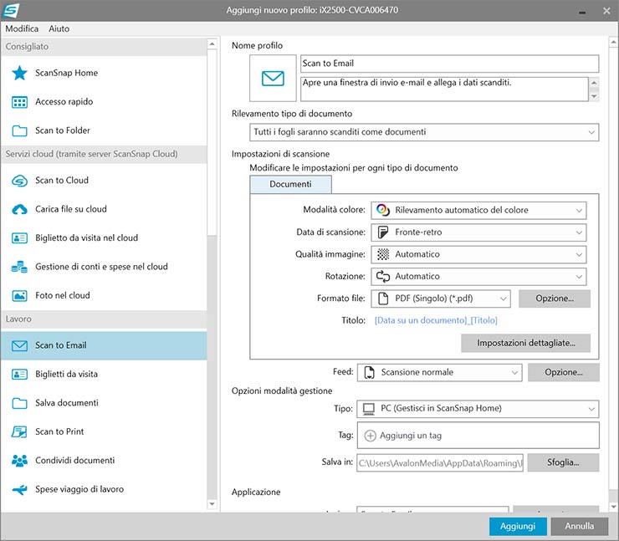Select ScanSnap Home profile text
Screen dimensions: 619x541
tap(66, 73)
